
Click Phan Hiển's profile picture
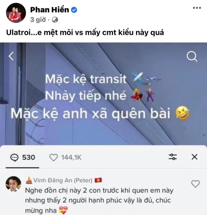16,13
